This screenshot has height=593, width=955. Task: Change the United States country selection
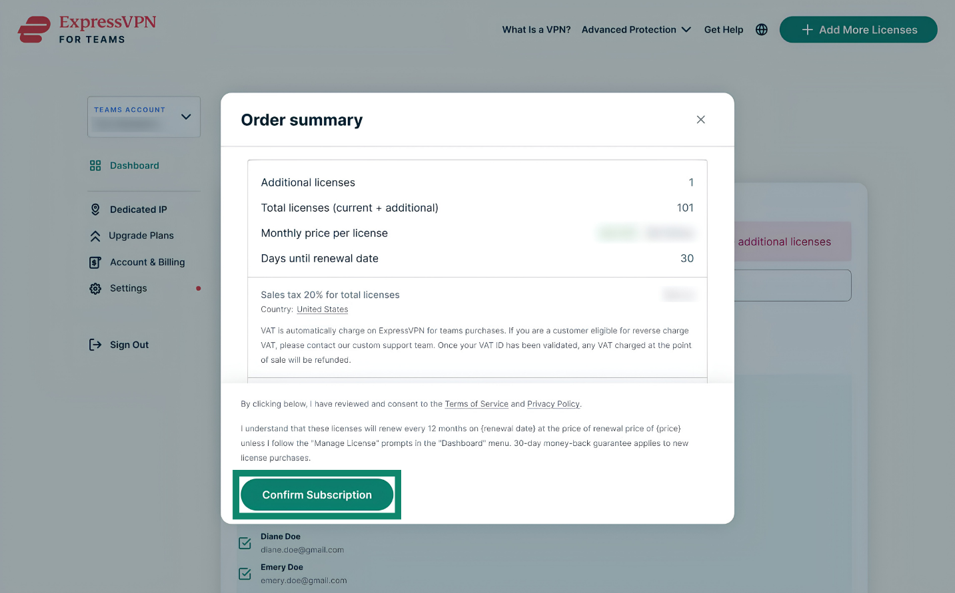click(x=323, y=309)
